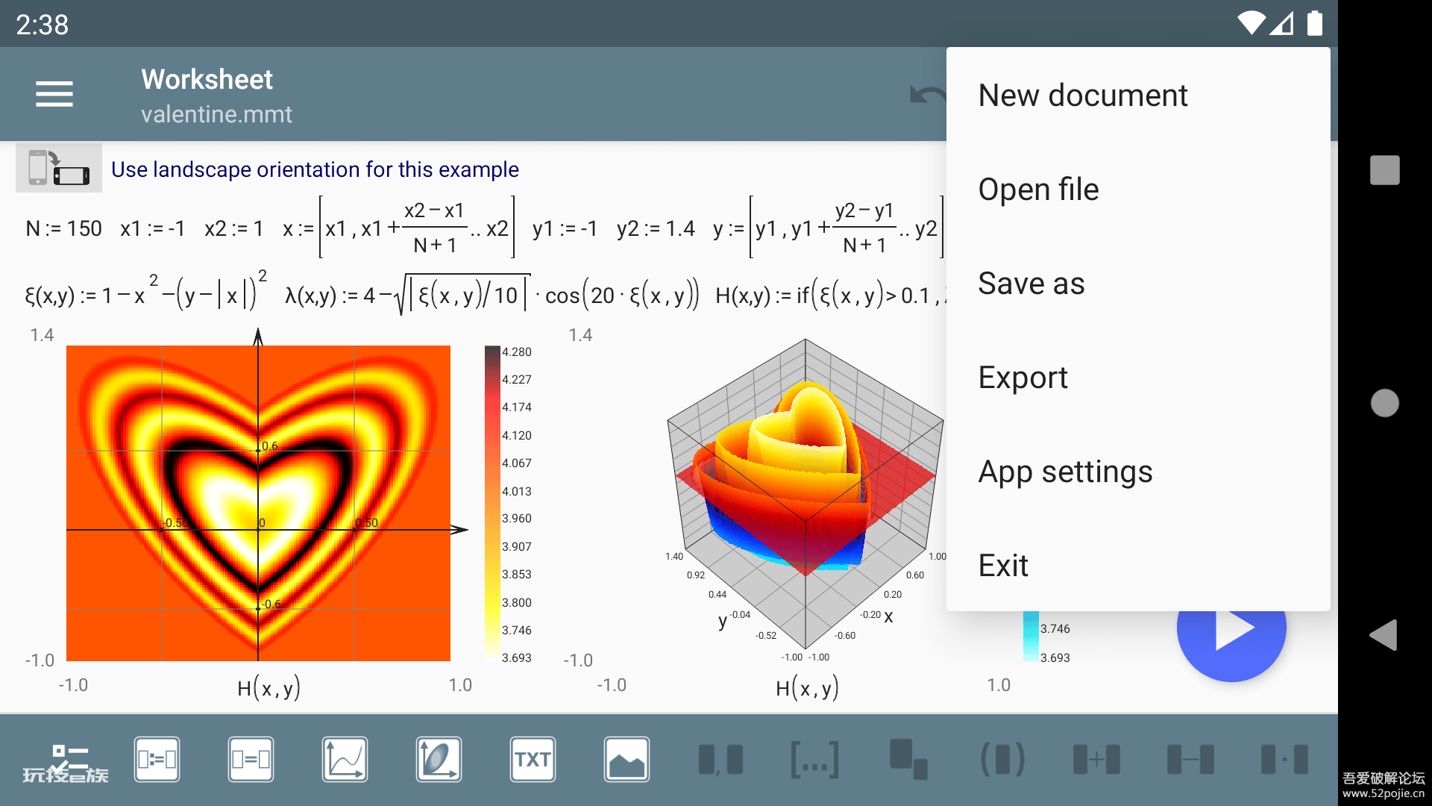This screenshot has width=1432, height=806.
Task: Tap the 2D heart contour plot
Action: point(258,503)
